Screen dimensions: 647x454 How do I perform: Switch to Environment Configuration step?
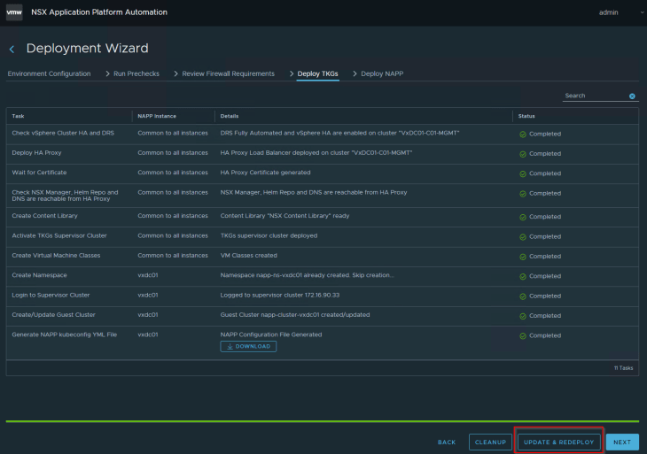point(49,73)
